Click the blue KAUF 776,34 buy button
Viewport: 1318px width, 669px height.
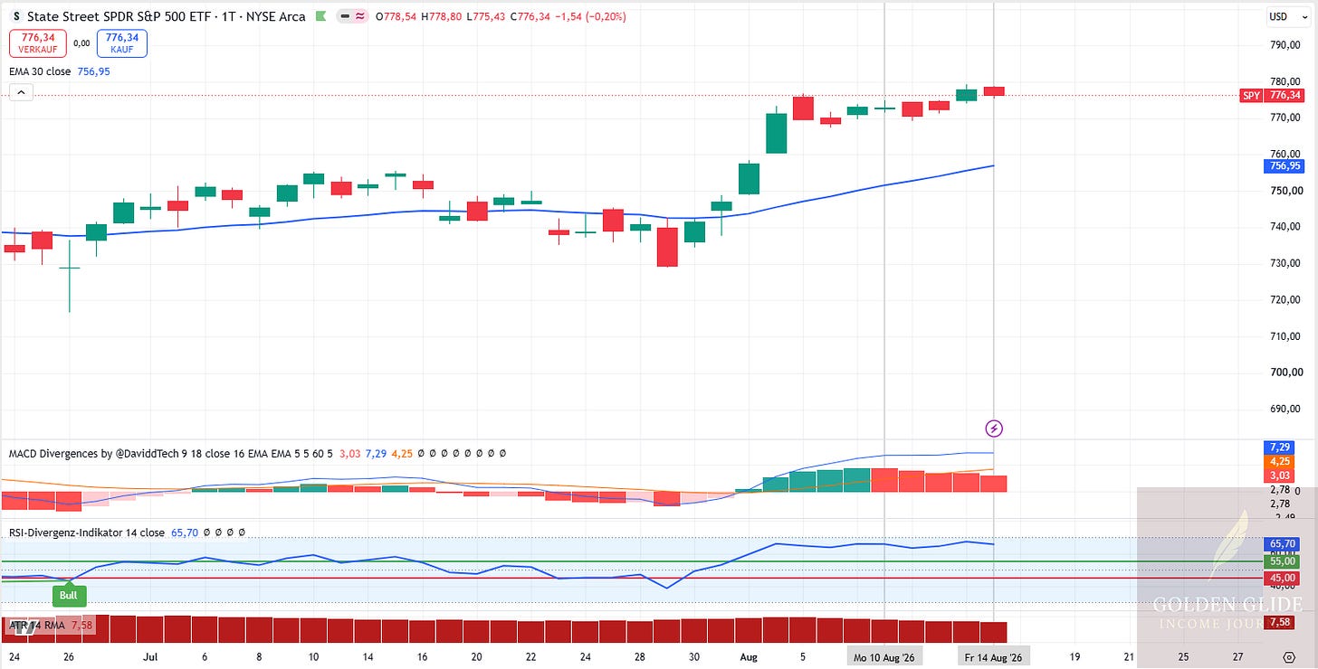[121, 42]
